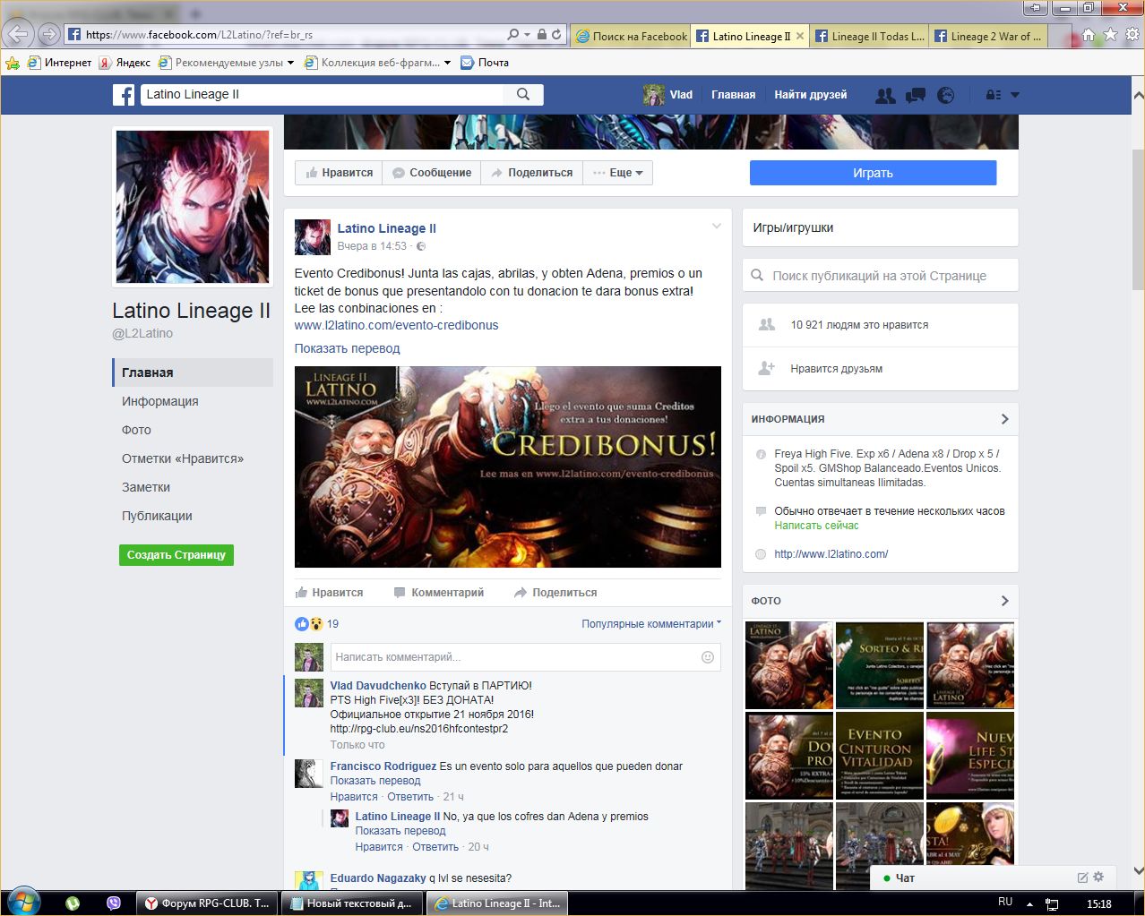This screenshot has width=1145, height=916.
Task: Click the search magnifier button in Facebook bar
Action: click(x=523, y=95)
